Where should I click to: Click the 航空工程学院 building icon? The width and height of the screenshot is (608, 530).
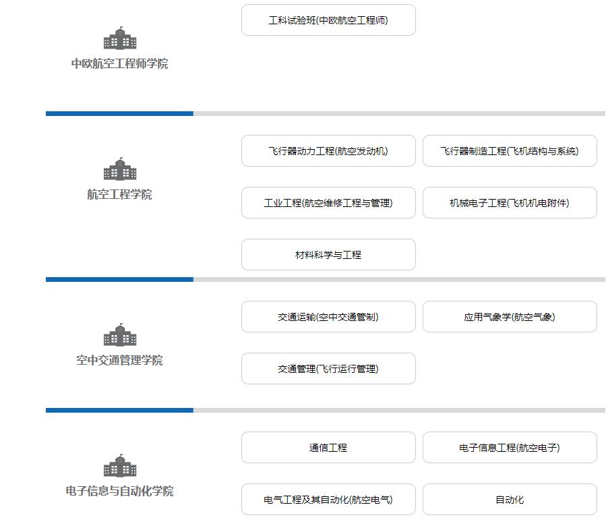(120, 169)
